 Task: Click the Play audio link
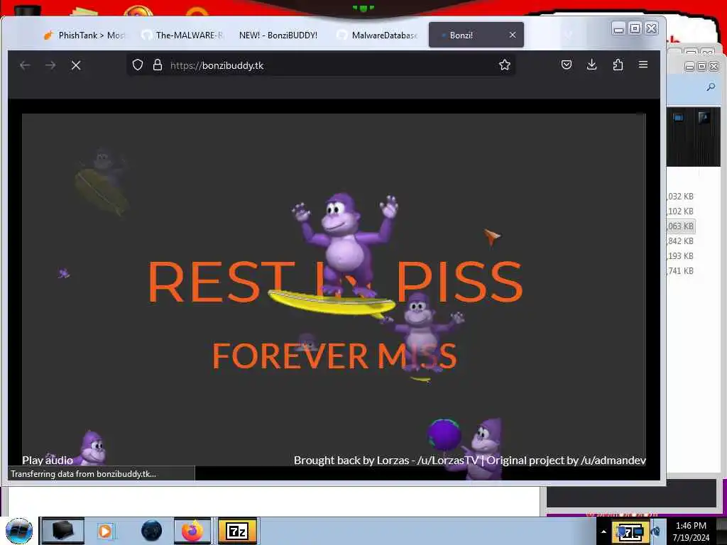(48, 460)
